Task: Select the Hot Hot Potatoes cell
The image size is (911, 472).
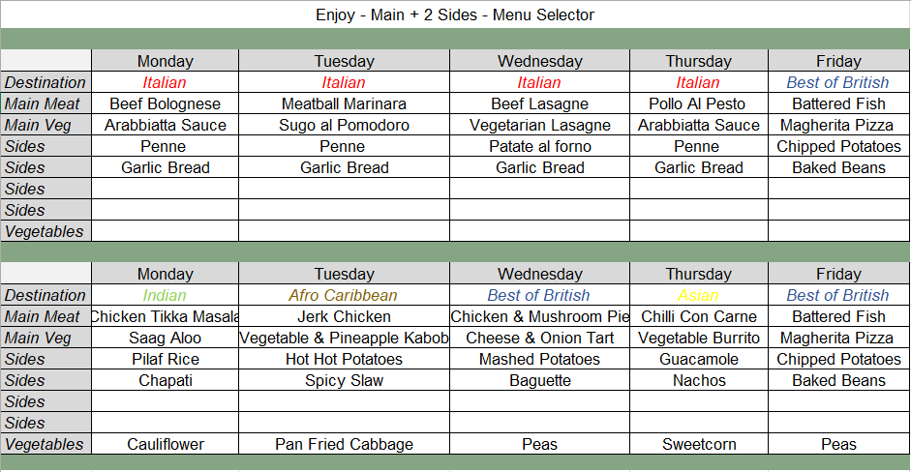Action: coord(344,359)
